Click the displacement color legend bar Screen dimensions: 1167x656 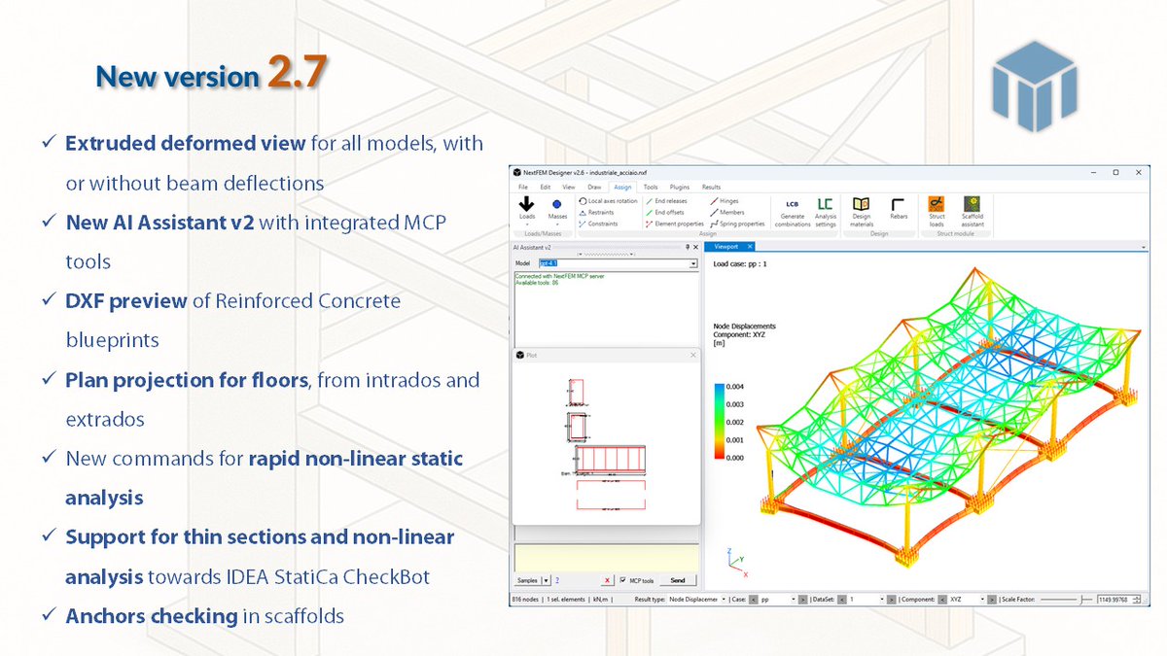click(x=721, y=421)
